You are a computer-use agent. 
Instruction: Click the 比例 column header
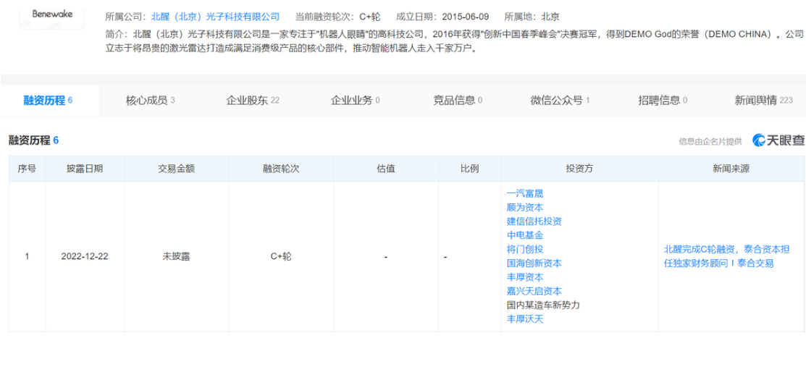(x=470, y=169)
